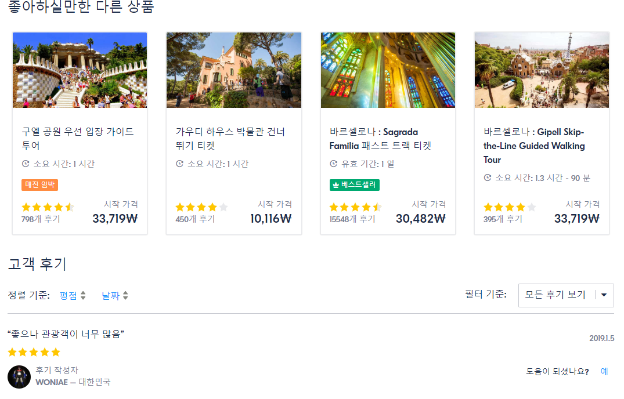The image size is (624, 399).
Task: Click the 33,719₩ price on 구엘 공원 card
Action: point(115,219)
